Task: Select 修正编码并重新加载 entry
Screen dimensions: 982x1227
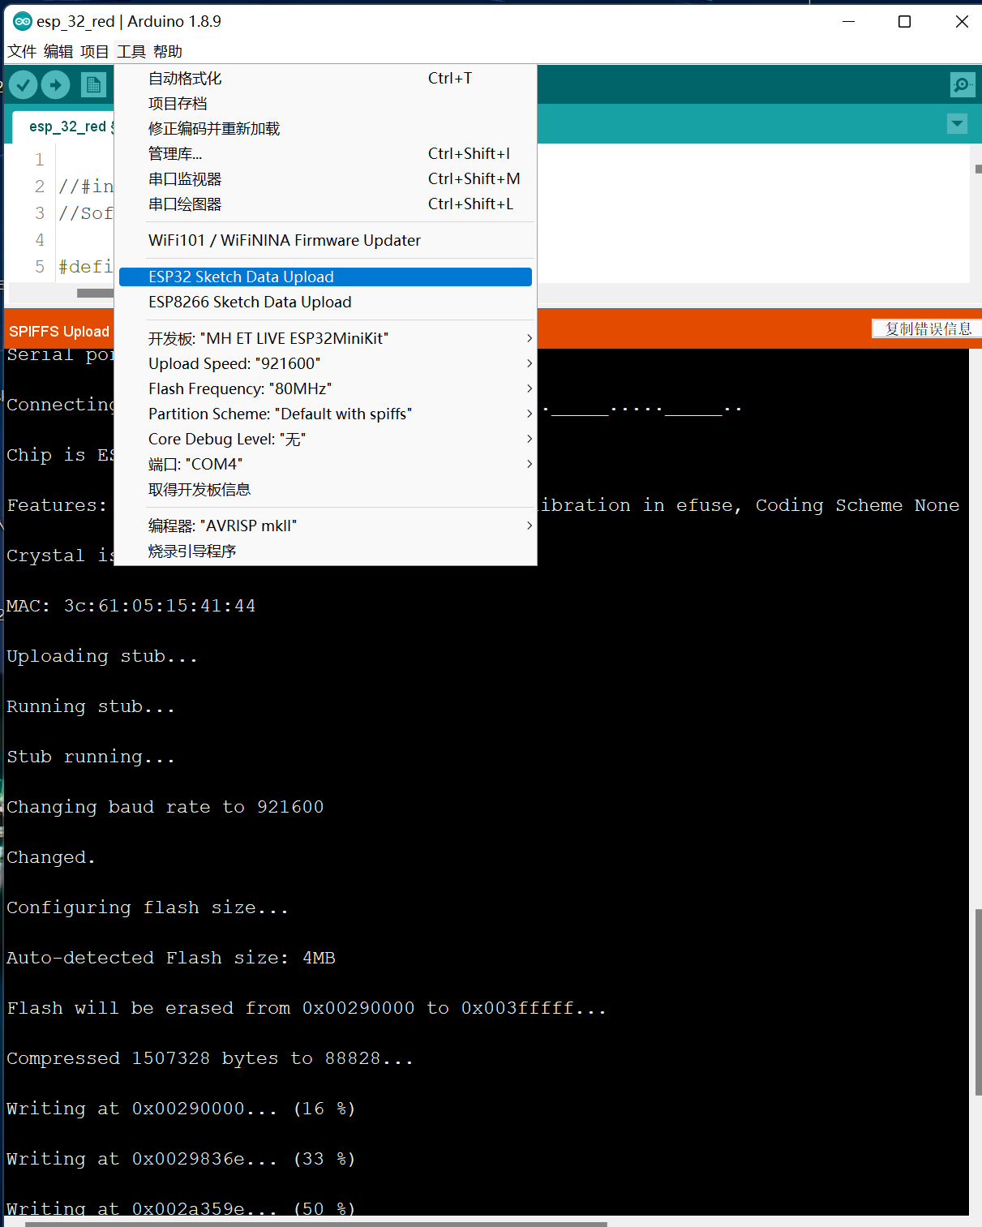Action: (325, 129)
